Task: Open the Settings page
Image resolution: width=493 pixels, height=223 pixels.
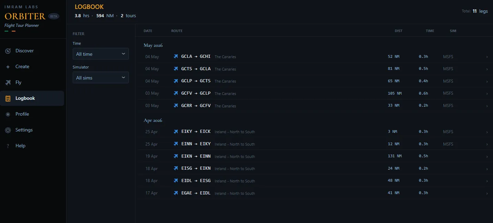Action: 32,130
